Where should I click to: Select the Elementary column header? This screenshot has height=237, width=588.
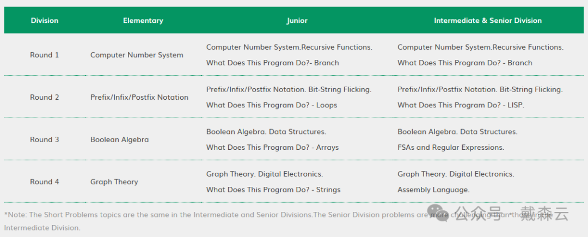(x=143, y=21)
